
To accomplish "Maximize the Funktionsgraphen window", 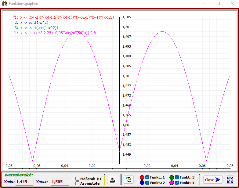I will [x=218, y=3].
